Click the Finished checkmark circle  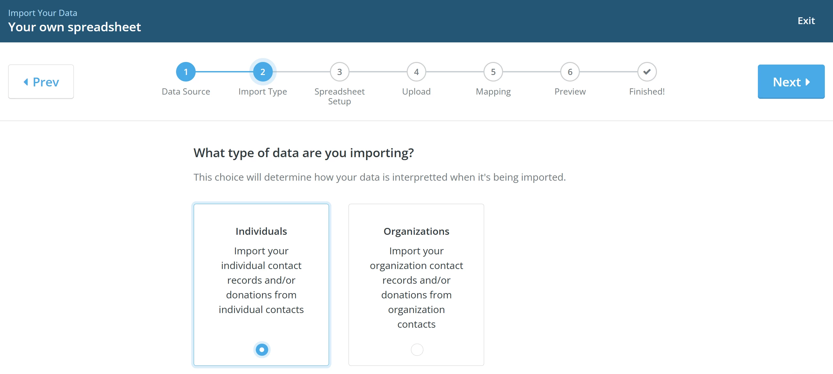coord(646,72)
